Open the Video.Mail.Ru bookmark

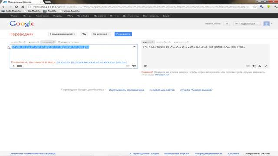[x=70, y=11]
